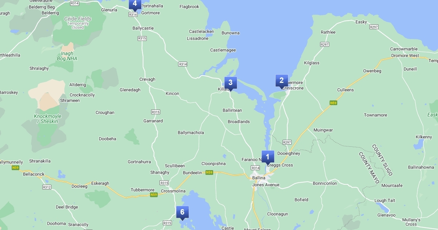The width and height of the screenshot is (438, 230).
Task: Click the County Sligo border label
Action: tap(383, 160)
